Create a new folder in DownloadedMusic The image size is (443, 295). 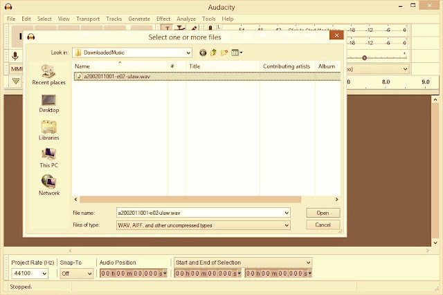click(x=224, y=53)
